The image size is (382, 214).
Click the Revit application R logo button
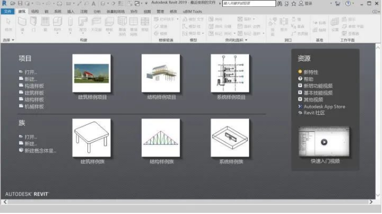(x=4, y=3)
